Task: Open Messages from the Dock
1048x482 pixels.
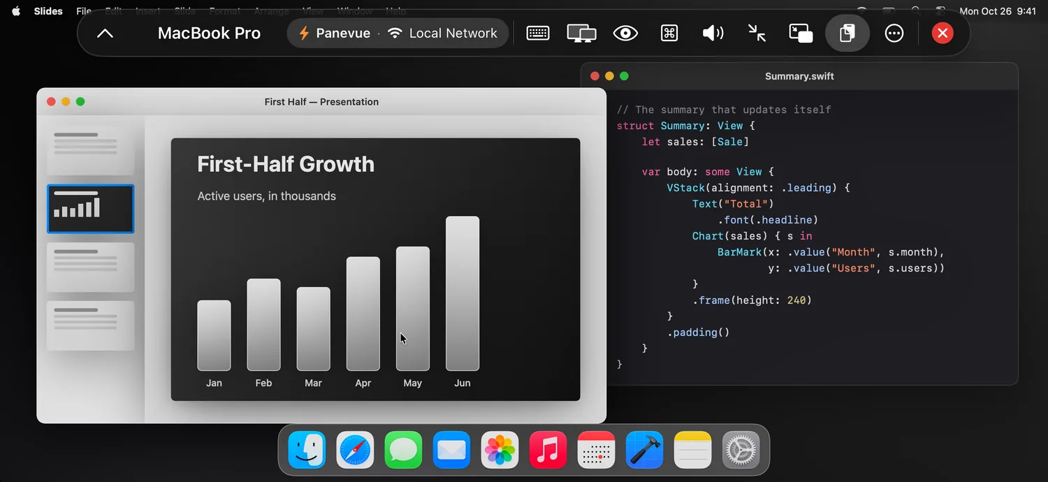Action: (x=403, y=450)
